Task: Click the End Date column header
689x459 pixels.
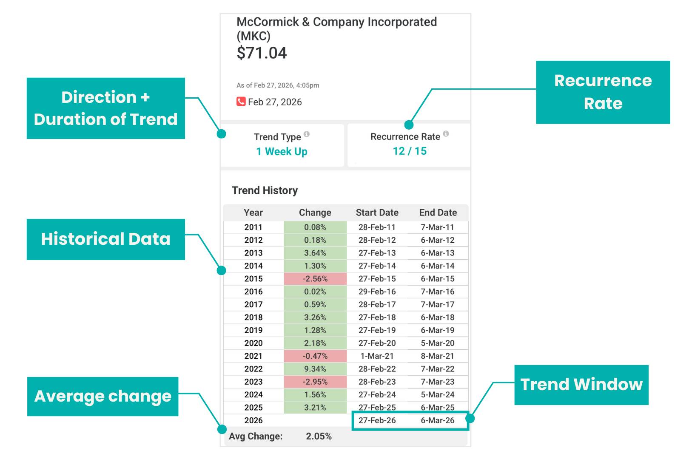Action: 438,212
